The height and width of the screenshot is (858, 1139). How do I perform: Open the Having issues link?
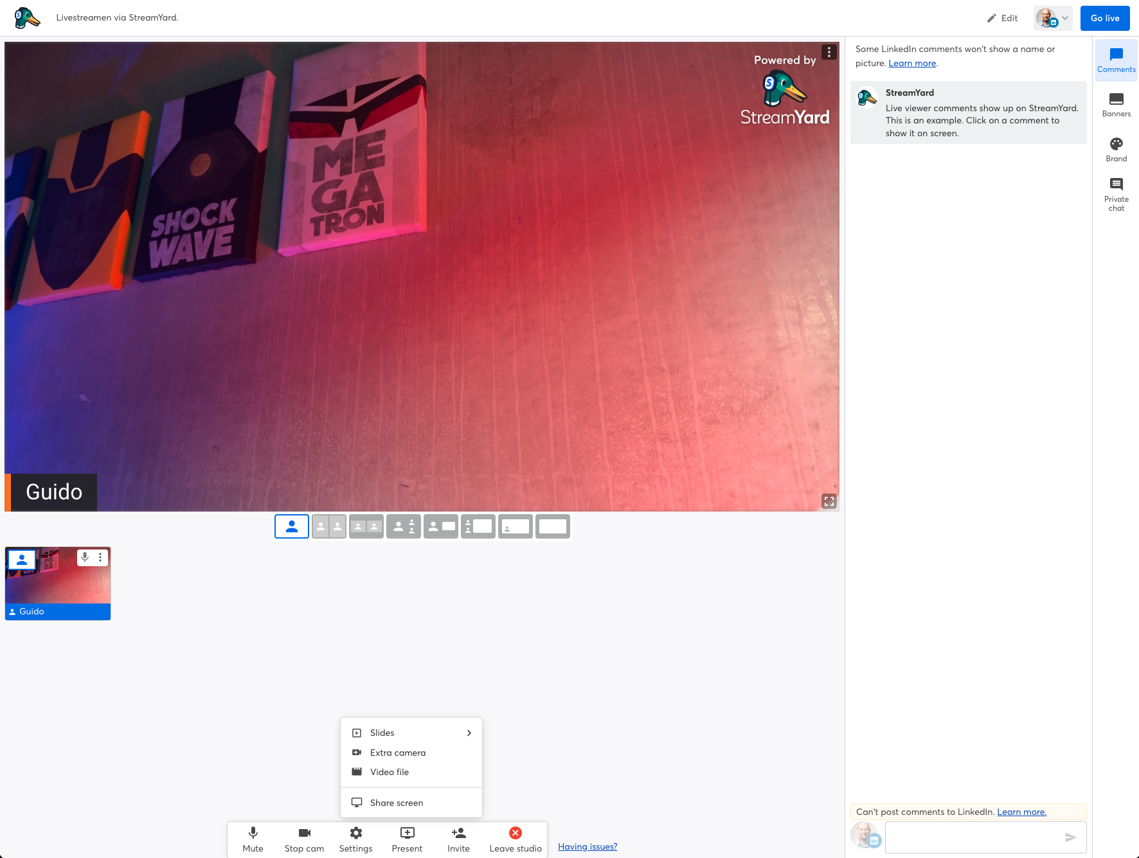coord(586,846)
